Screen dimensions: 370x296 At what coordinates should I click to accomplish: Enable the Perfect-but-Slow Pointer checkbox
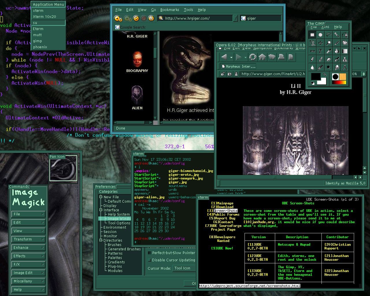click(149, 253)
